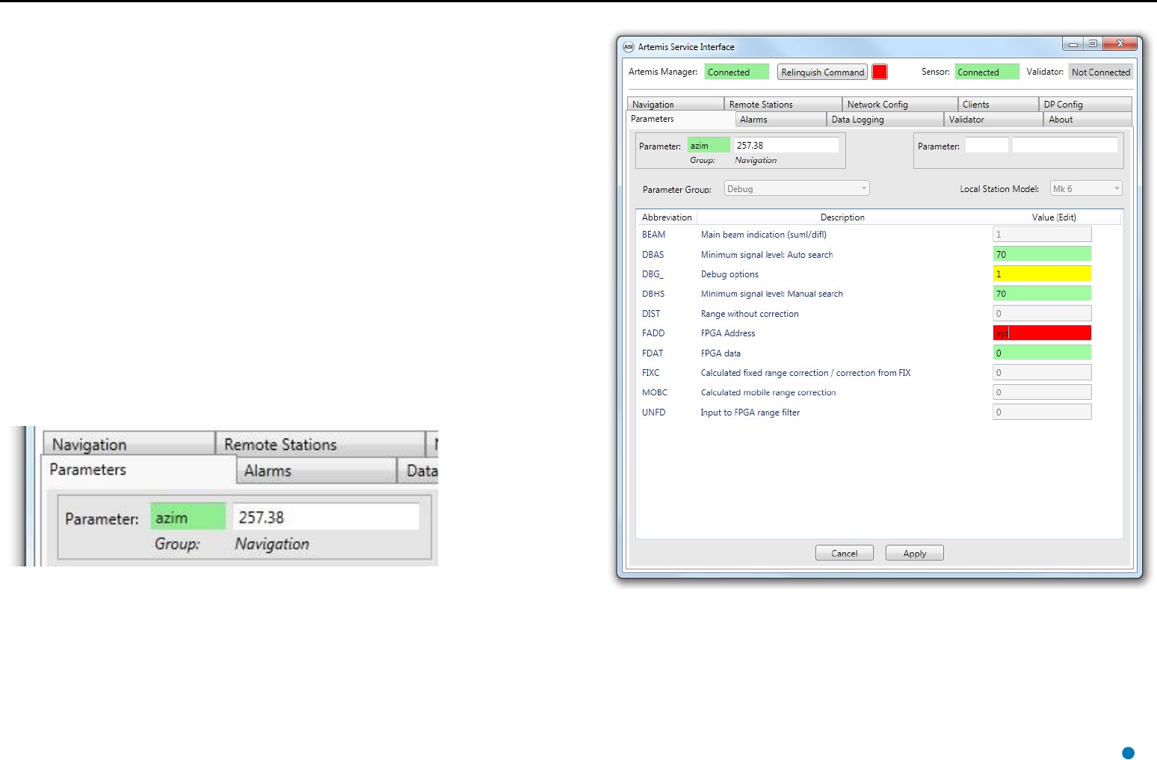Click the azim parameter name field in the Artemis window
Viewport: 1157px width, 760px height.
709,145
